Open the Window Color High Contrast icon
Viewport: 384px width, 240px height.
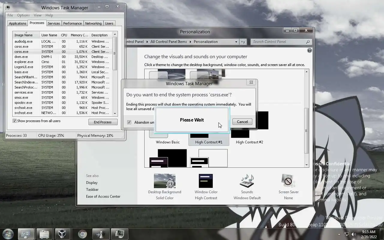tap(206, 181)
